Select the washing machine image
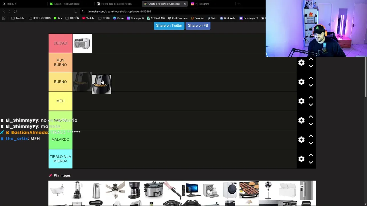The height and width of the screenshot is (206, 367). coord(230,190)
